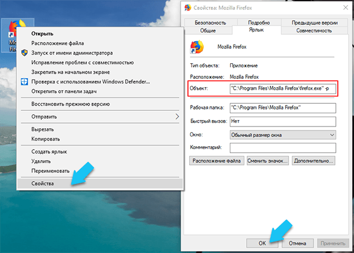Screen dimensions: 354x253
Task: Click the Применить button
Action: tap(333, 243)
